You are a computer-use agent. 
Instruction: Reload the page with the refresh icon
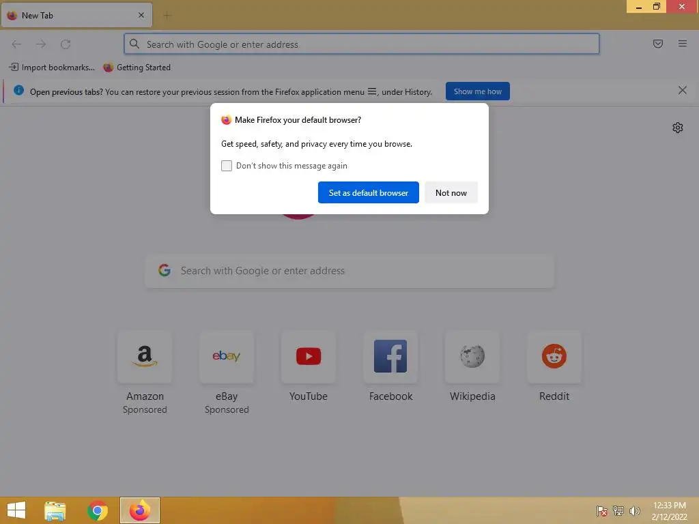66,44
